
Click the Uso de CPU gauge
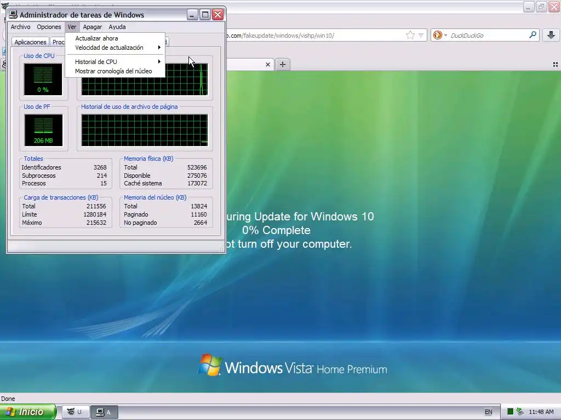point(43,79)
